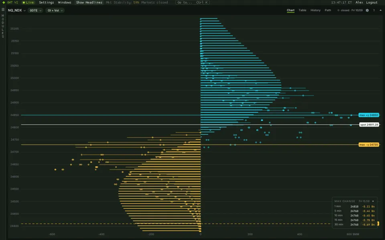Focus the Go to... search field

pyautogui.click(x=193, y=2)
